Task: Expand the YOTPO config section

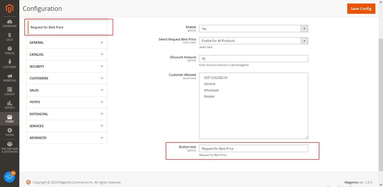Action: coord(67,102)
